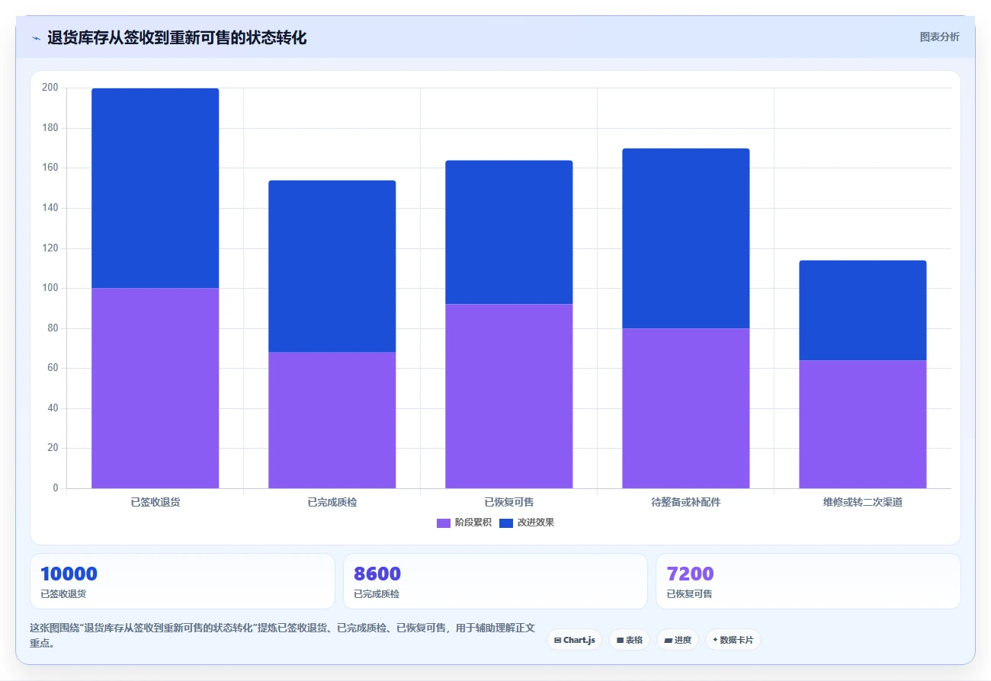Click the purple 阶段累积 legend swatch
This screenshot has width=991, height=681.
point(444,523)
